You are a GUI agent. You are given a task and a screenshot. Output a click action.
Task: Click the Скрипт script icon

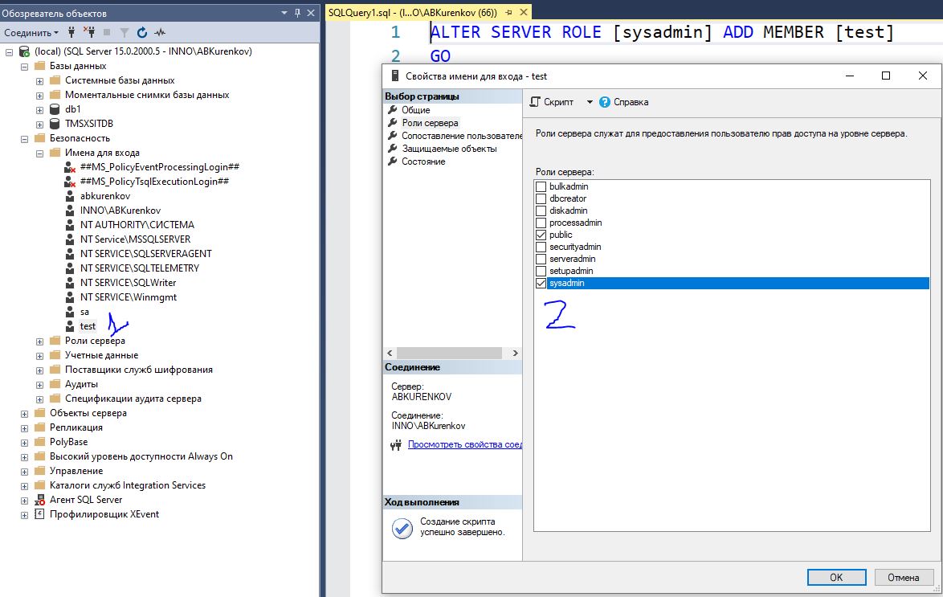[535, 102]
